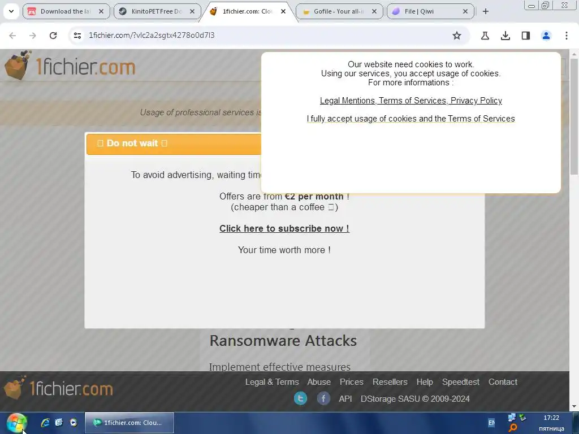This screenshot has width=579, height=434.
Task: Accept cookies and Terms of Services
Action: click(411, 119)
